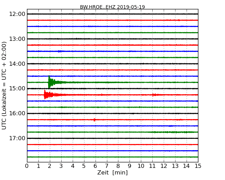Click the x-axis tick label 3
Image resolution: width=225 pixels, height=180 pixels.
61,166
